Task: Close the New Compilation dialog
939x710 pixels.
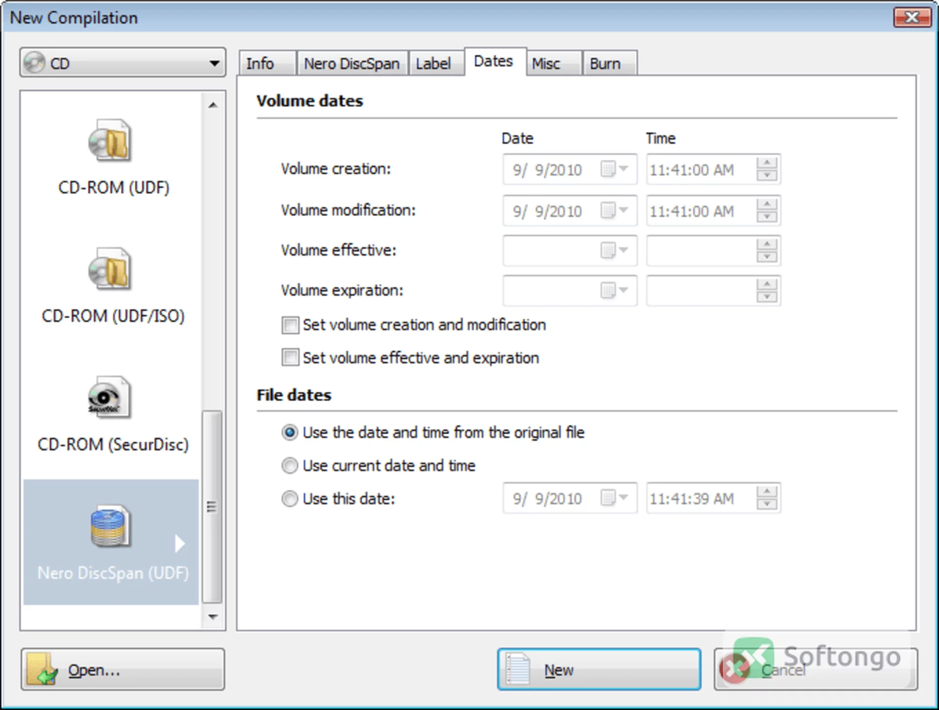Action: [912, 18]
